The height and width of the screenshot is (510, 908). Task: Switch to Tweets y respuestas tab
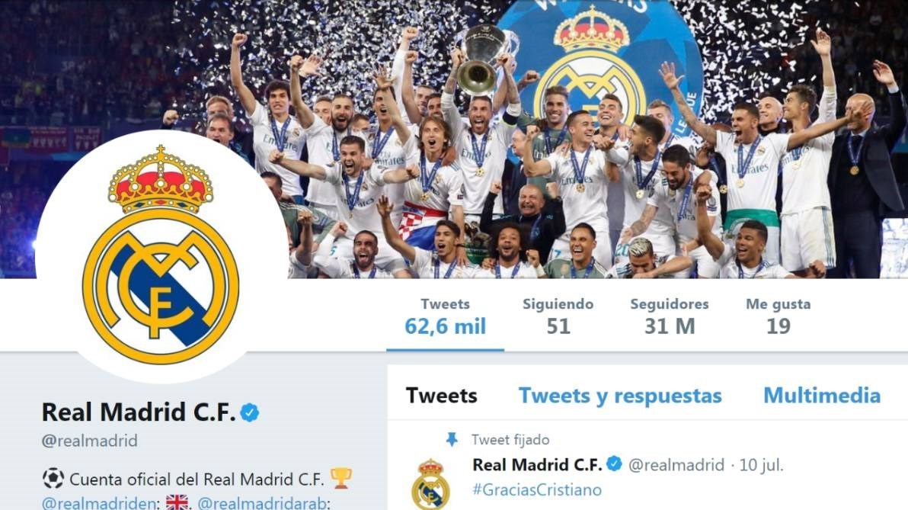click(x=620, y=395)
